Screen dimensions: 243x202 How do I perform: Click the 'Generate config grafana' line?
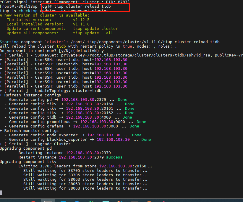[72, 126]
